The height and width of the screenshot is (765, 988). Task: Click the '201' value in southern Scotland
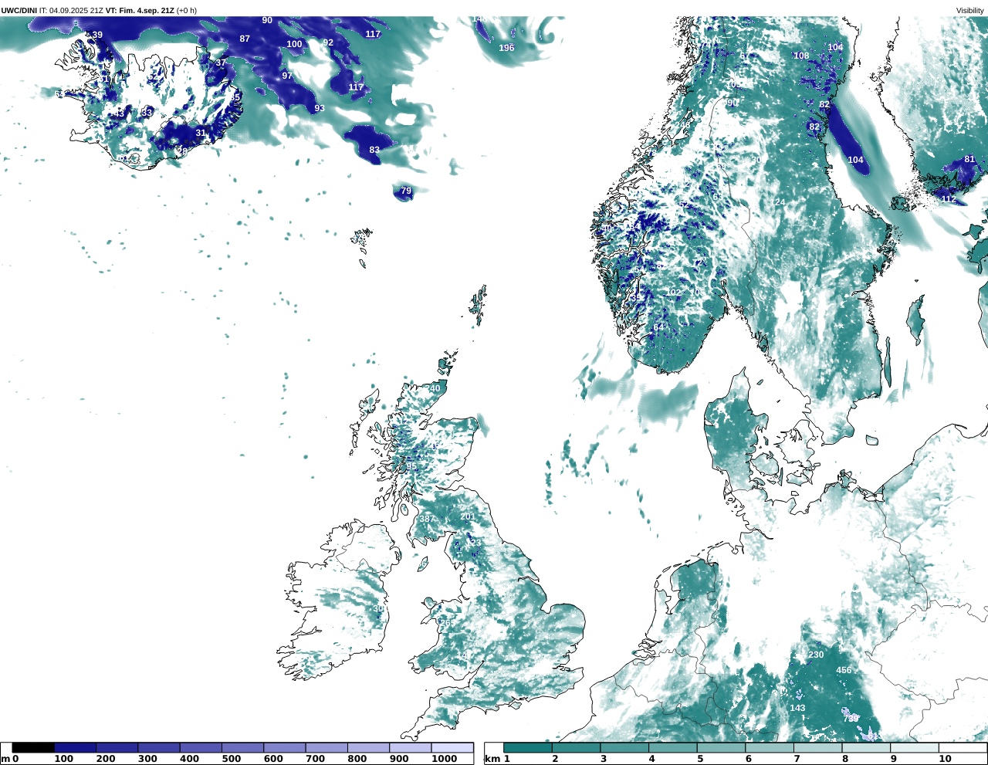[468, 516]
